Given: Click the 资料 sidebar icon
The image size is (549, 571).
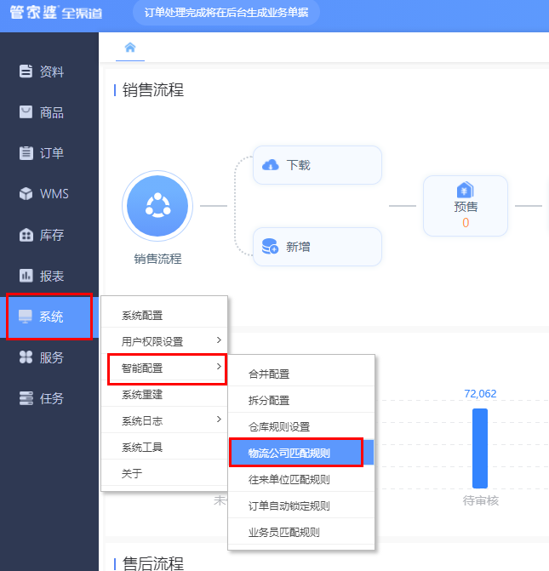Looking at the screenshot, I should (x=26, y=71).
